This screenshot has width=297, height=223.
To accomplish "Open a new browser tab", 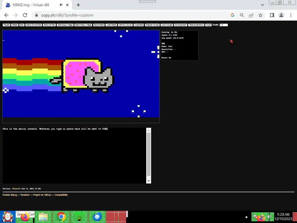I will [78, 5].
